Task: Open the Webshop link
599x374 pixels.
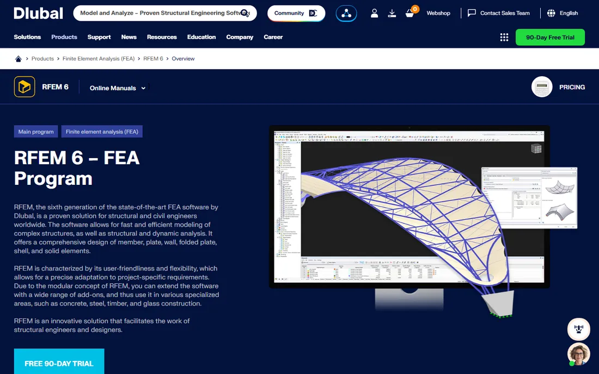Action: tap(438, 13)
